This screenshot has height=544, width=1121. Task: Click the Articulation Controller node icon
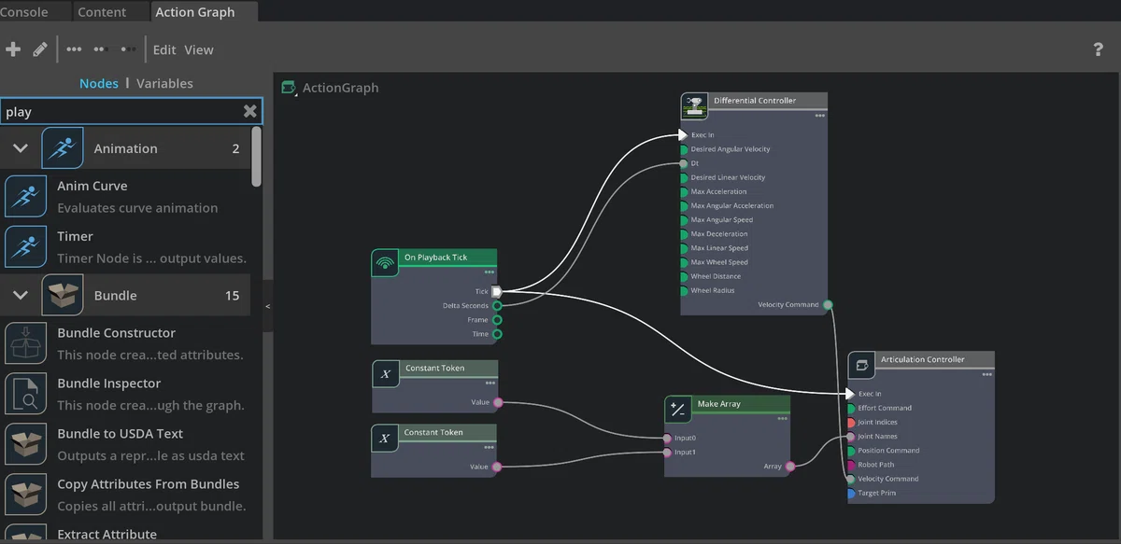861,365
